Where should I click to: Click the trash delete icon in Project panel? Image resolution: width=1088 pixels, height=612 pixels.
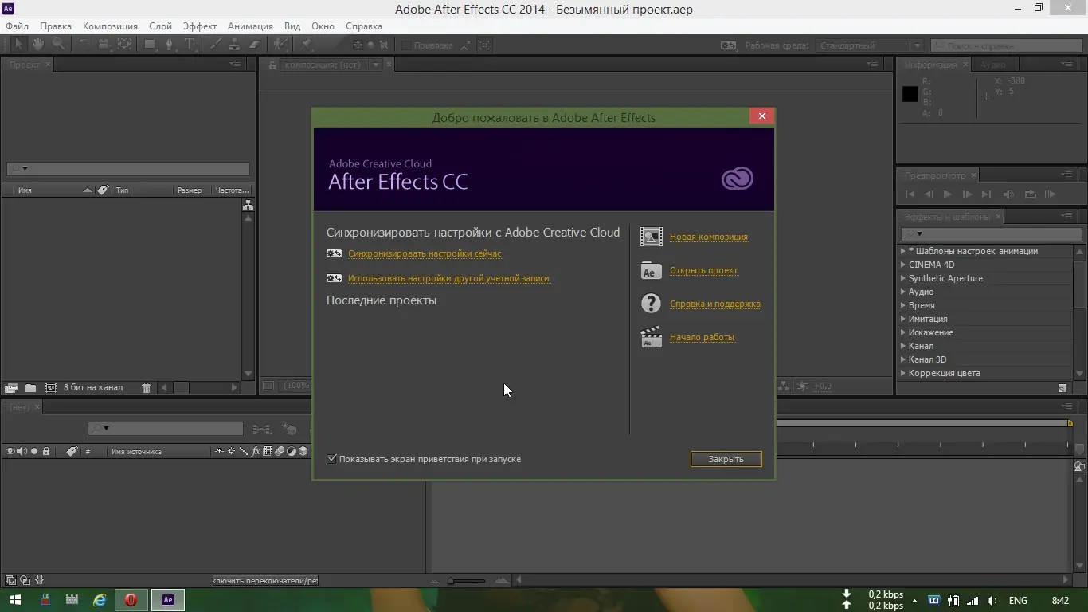pyautogui.click(x=146, y=388)
